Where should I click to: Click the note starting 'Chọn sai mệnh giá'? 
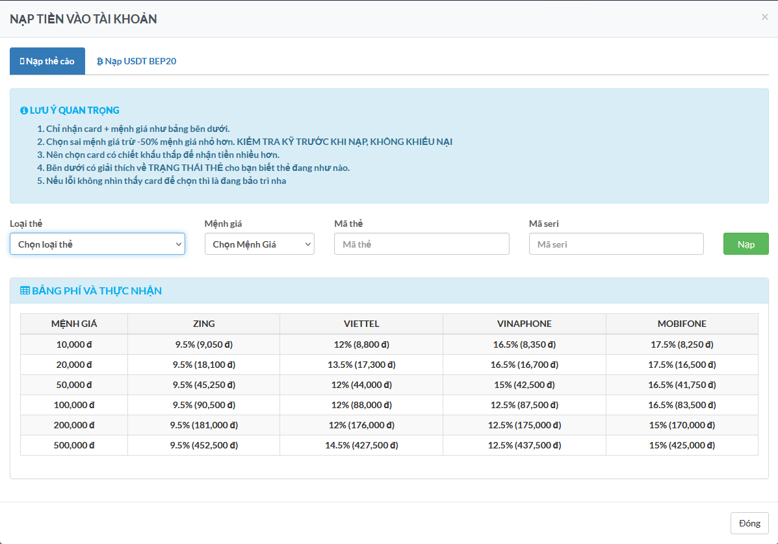point(249,142)
